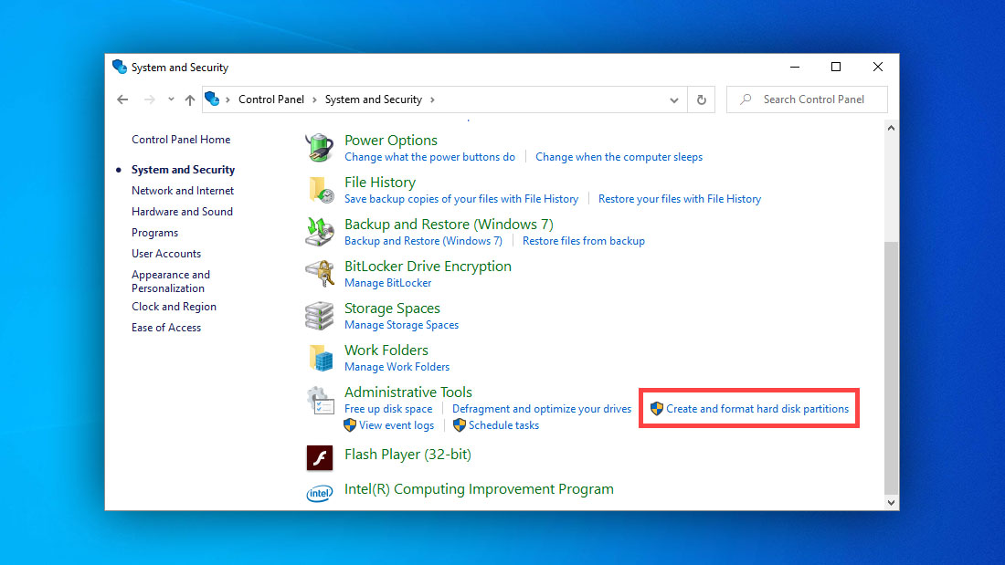1005x565 pixels.
Task: Click the File History folder icon
Action: tap(321, 190)
